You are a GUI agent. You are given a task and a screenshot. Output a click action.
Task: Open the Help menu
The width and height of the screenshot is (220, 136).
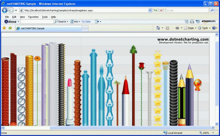click(x=53, y=17)
